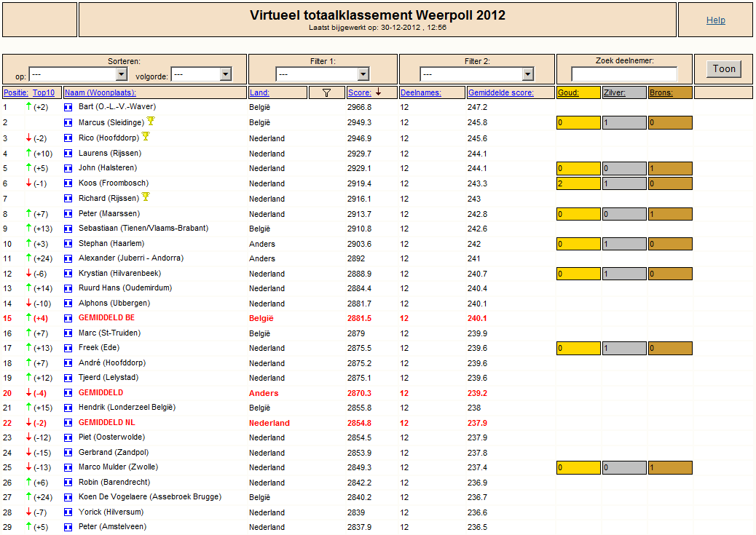Click the Top10 header link
The height and width of the screenshot is (535, 756).
click(44, 92)
